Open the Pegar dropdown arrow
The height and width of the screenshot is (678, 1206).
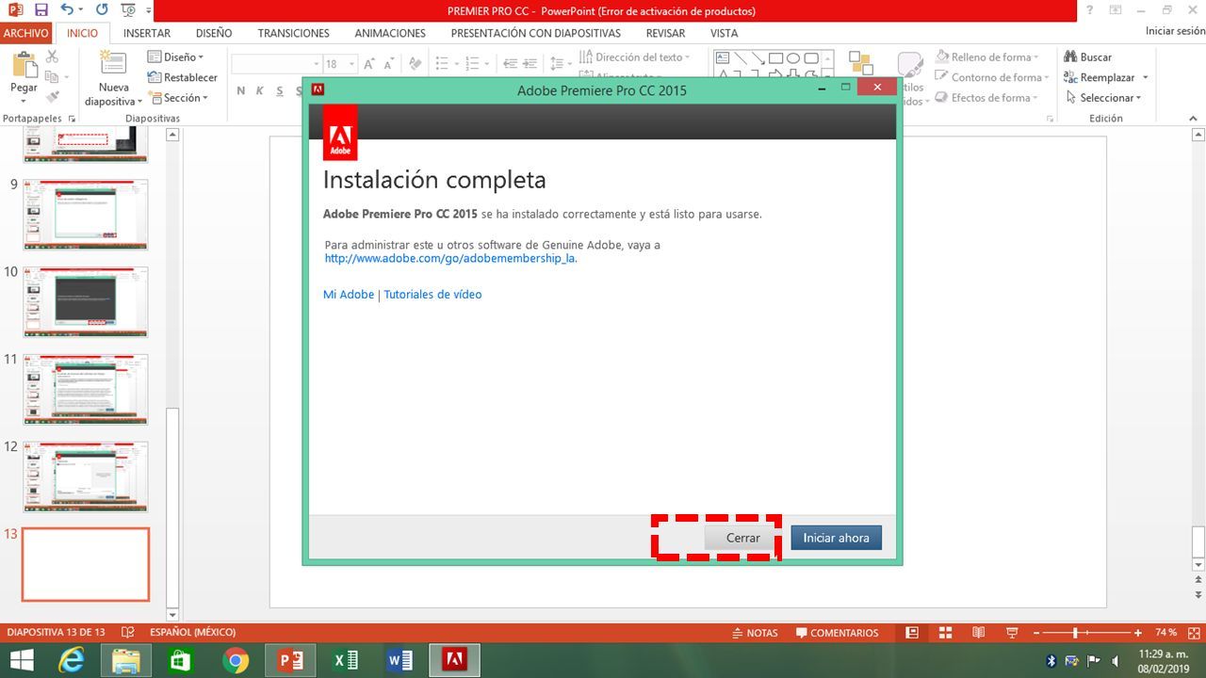pos(24,101)
